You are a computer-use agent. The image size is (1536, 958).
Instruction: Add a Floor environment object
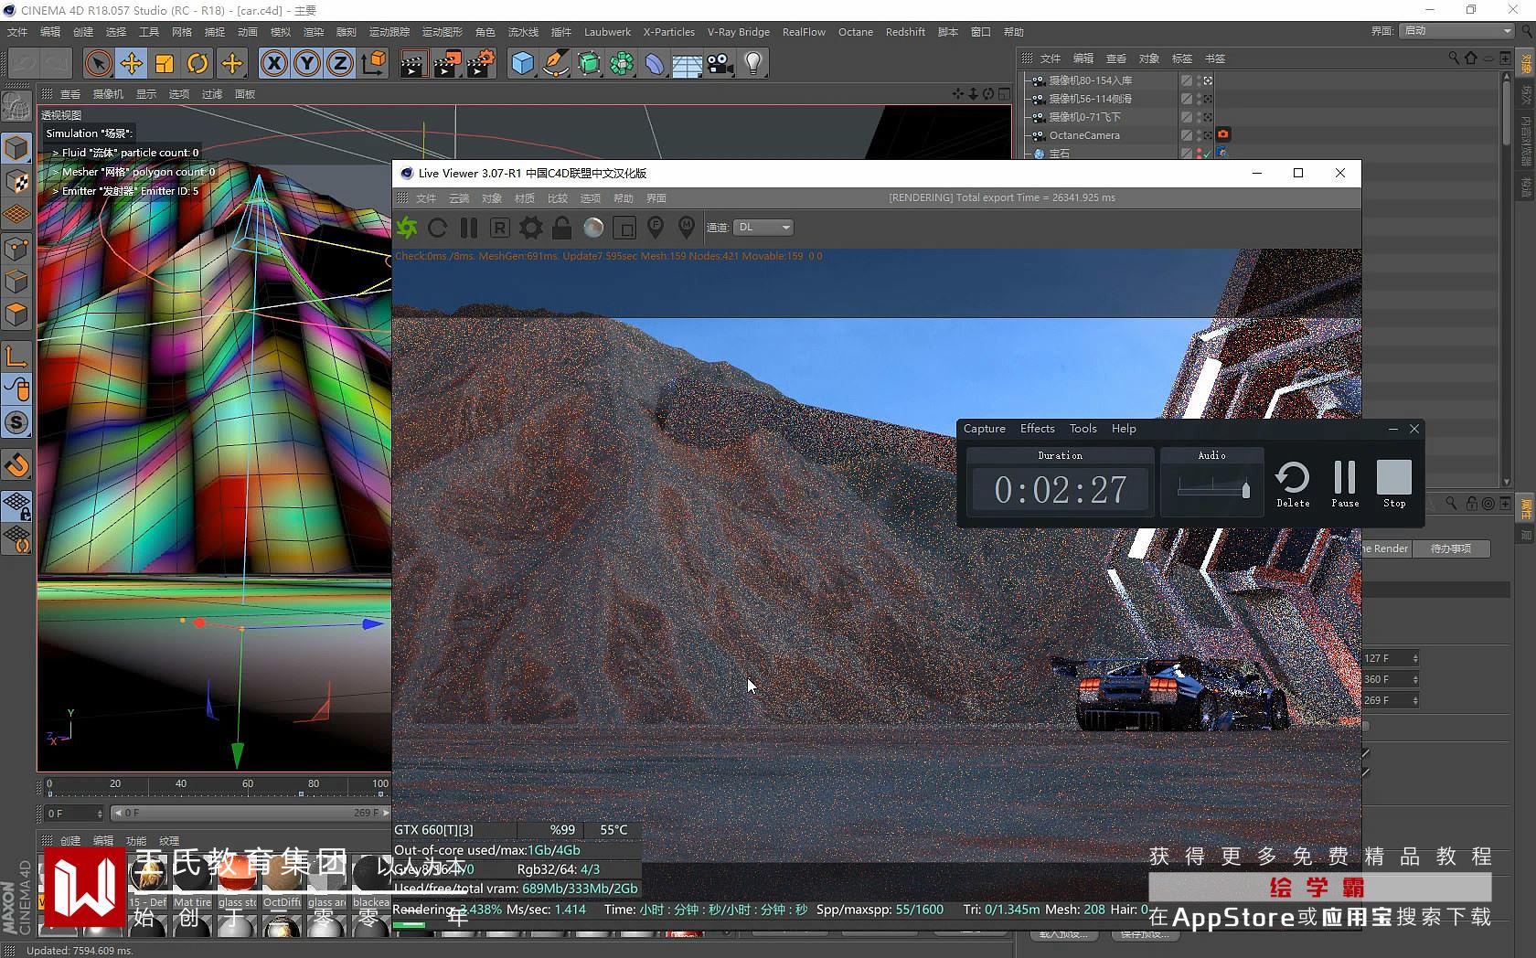coord(688,63)
